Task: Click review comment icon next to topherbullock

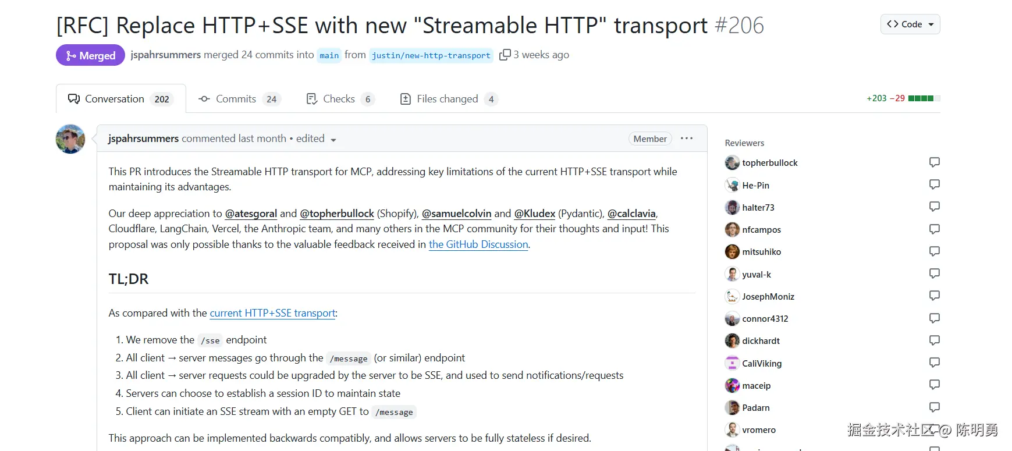Action: 934,162
